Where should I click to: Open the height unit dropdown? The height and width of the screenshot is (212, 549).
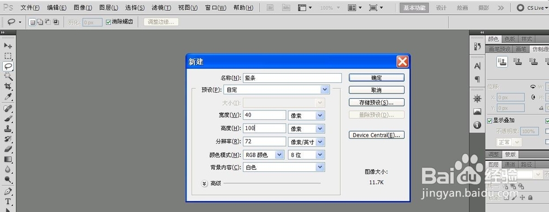click(306, 129)
